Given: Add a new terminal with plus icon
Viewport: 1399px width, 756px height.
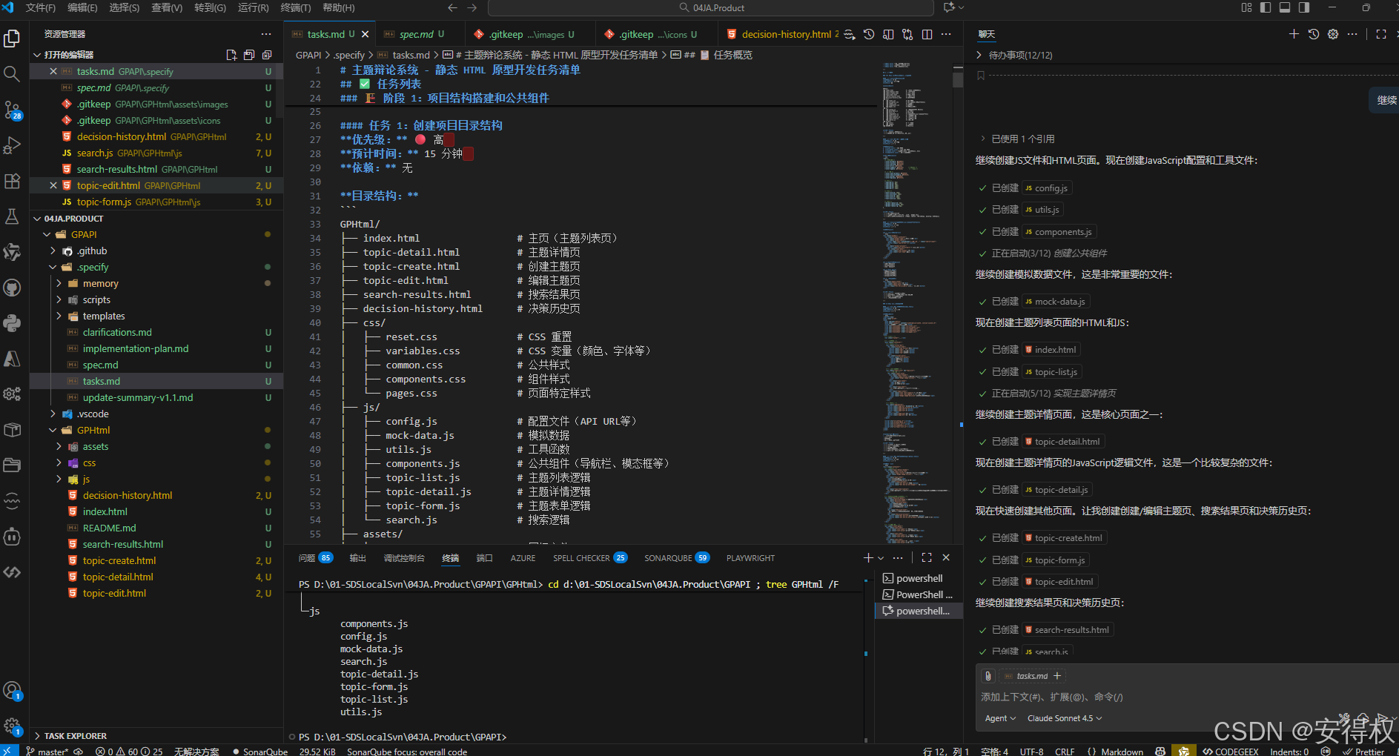Looking at the screenshot, I should [x=868, y=557].
